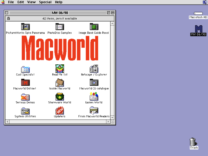208x156 pixels.
Task: Click the vertical scrollbar down arrow
Action: (x=112, y=118)
